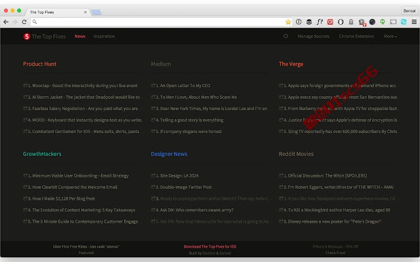Switch to the Inspiration tab
This screenshot has height=262, width=420.
click(104, 37)
